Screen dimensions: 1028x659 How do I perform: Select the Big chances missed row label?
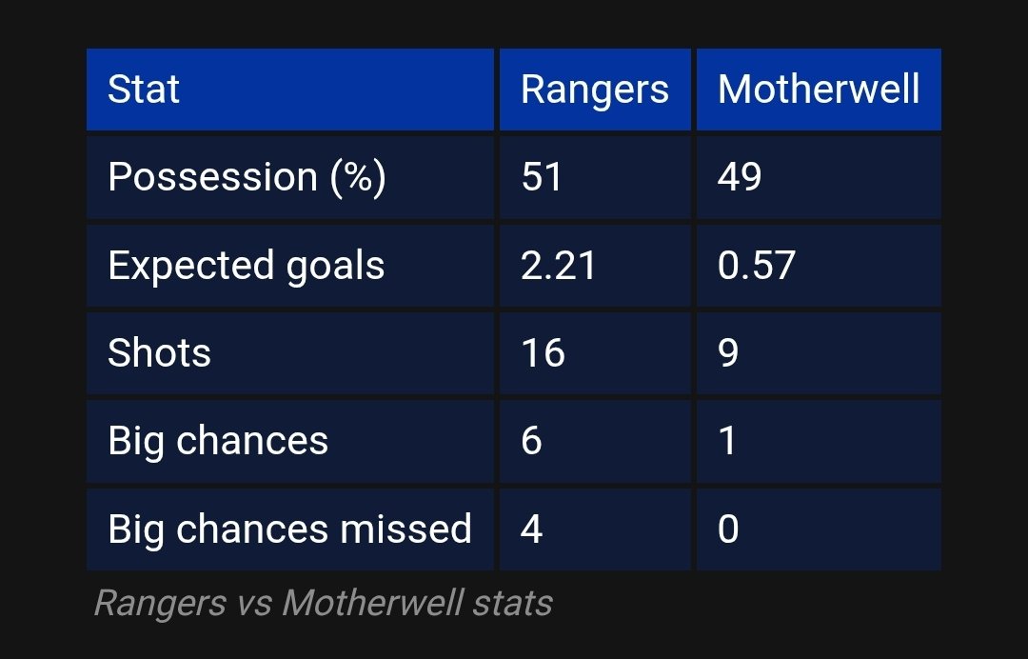coord(289,529)
